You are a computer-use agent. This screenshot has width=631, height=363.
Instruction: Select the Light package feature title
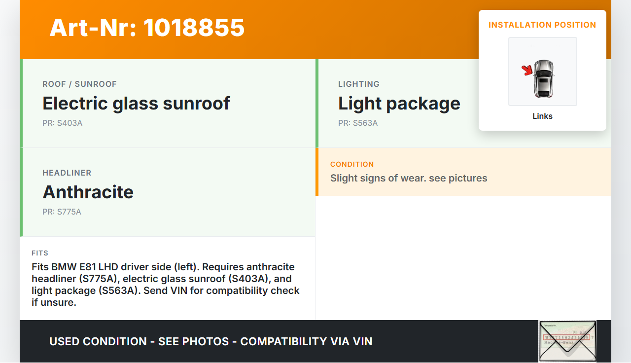coord(399,104)
